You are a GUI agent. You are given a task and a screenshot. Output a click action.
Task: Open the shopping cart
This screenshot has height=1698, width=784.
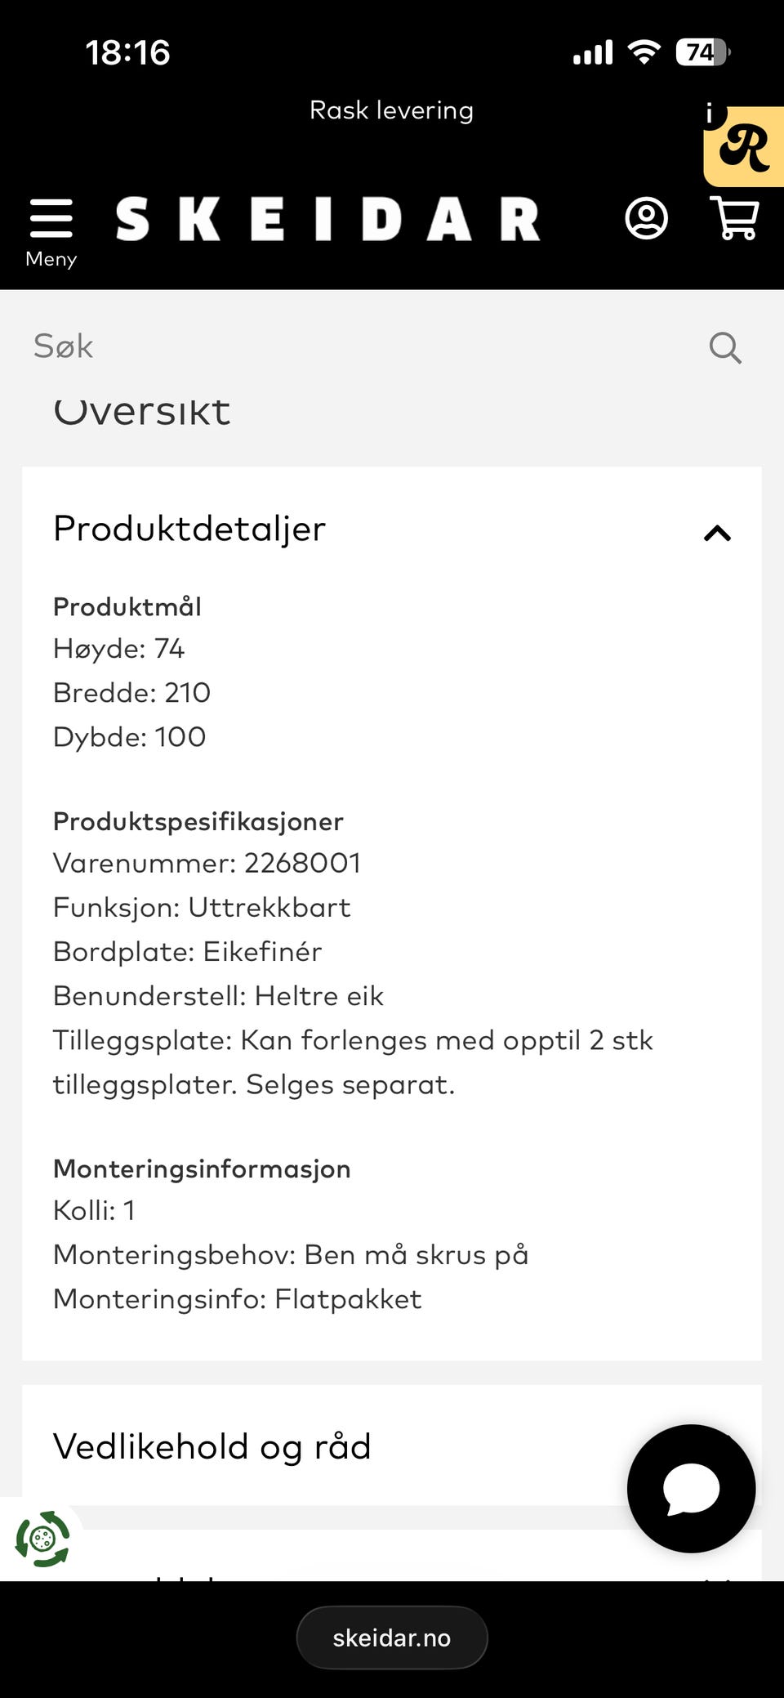tap(736, 218)
